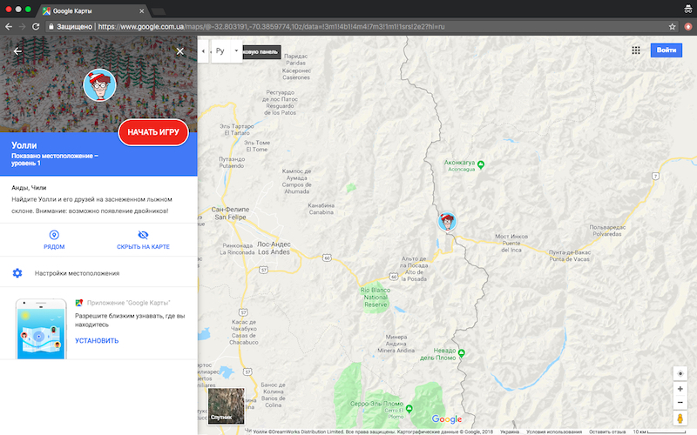This screenshot has height=435, width=697.
Task: Open a new browser tab
Action: pyautogui.click(x=159, y=11)
